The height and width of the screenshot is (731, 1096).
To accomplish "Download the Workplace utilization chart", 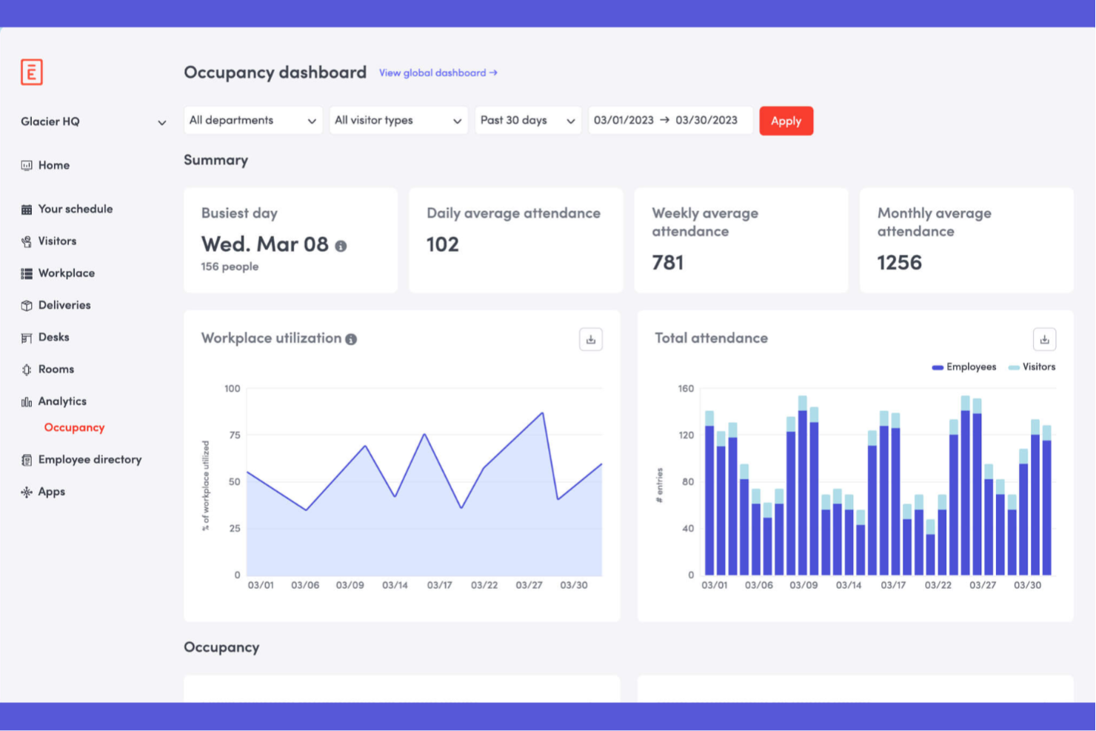I will click(591, 339).
